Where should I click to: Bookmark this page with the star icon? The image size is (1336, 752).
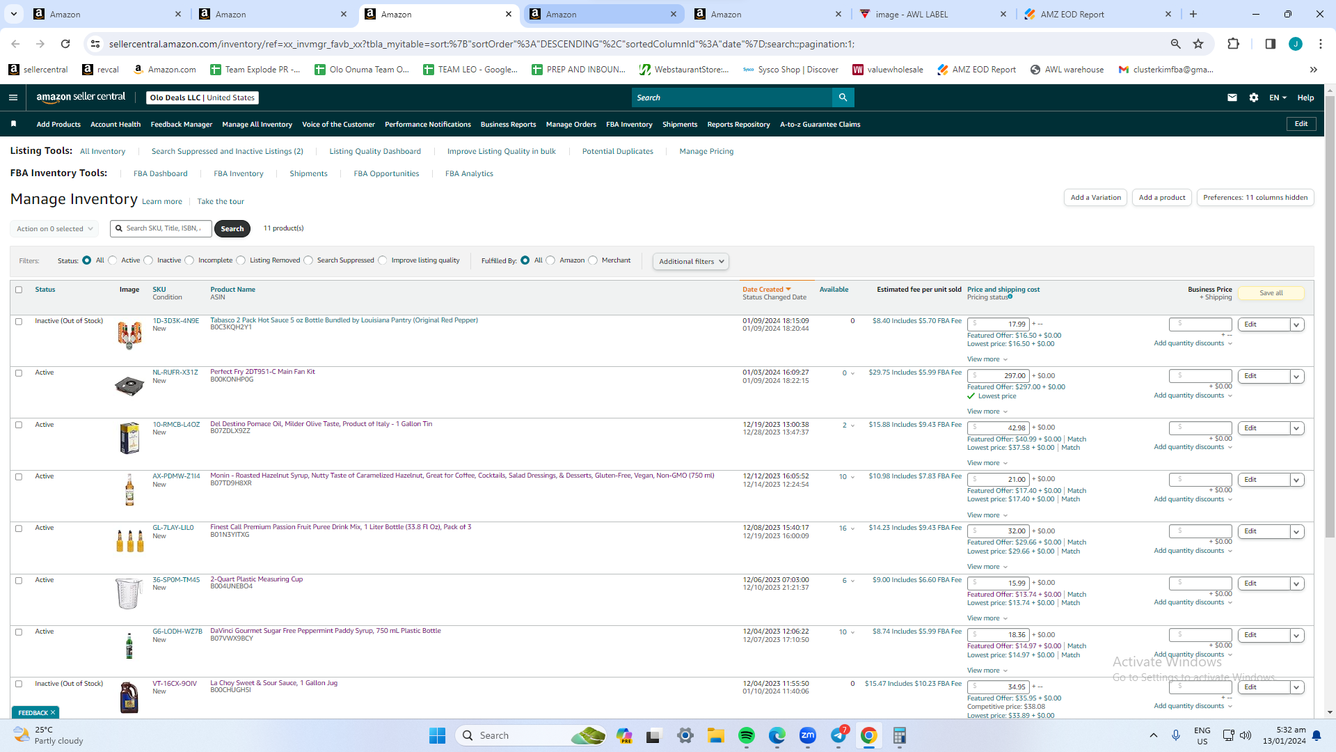point(1198,44)
